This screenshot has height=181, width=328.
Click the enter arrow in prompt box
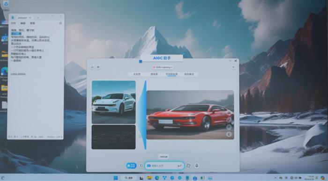179,166
